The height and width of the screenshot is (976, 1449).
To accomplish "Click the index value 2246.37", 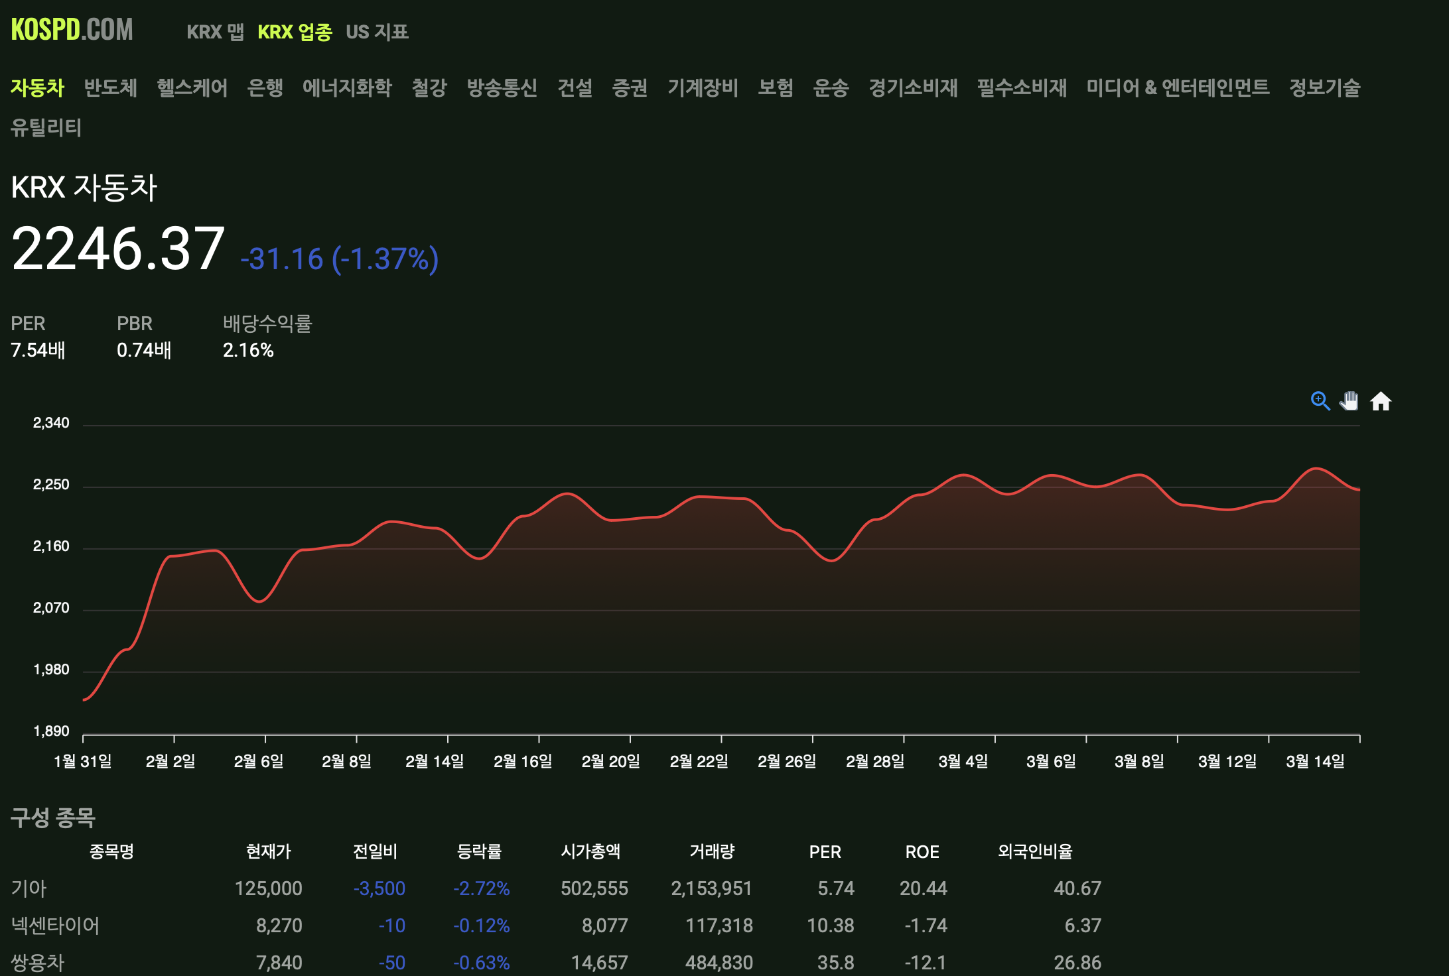I will coord(118,249).
